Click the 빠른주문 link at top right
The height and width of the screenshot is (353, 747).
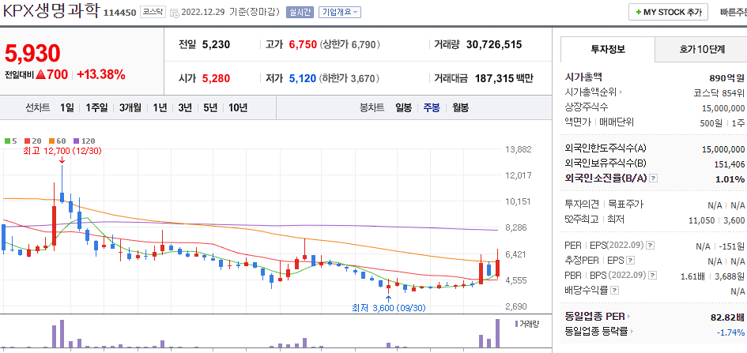point(734,13)
